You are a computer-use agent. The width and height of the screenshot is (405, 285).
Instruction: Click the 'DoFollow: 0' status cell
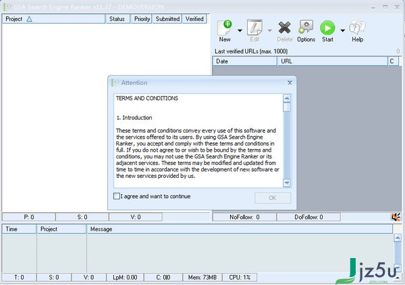pos(308,217)
